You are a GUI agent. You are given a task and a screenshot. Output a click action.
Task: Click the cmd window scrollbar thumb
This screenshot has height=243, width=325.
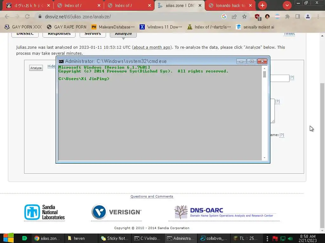coord(264,74)
